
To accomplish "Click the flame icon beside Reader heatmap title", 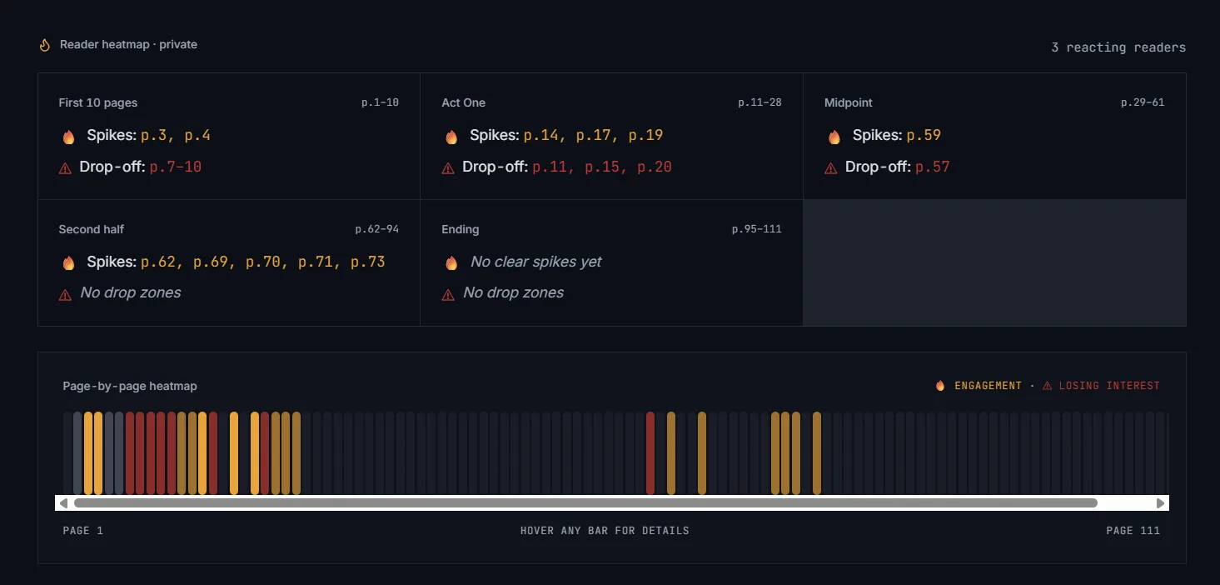I will pos(45,45).
